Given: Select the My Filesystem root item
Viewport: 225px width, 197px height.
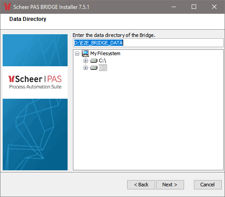Looking at the screenshot, I should coord(105,53).
